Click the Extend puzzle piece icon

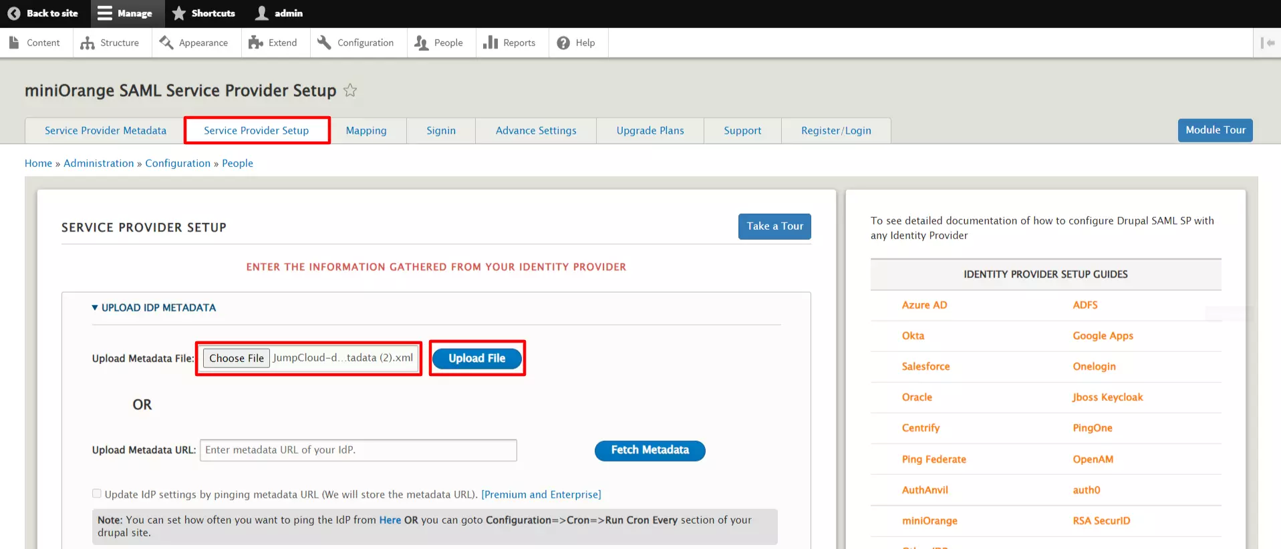(x=255, y=43)
